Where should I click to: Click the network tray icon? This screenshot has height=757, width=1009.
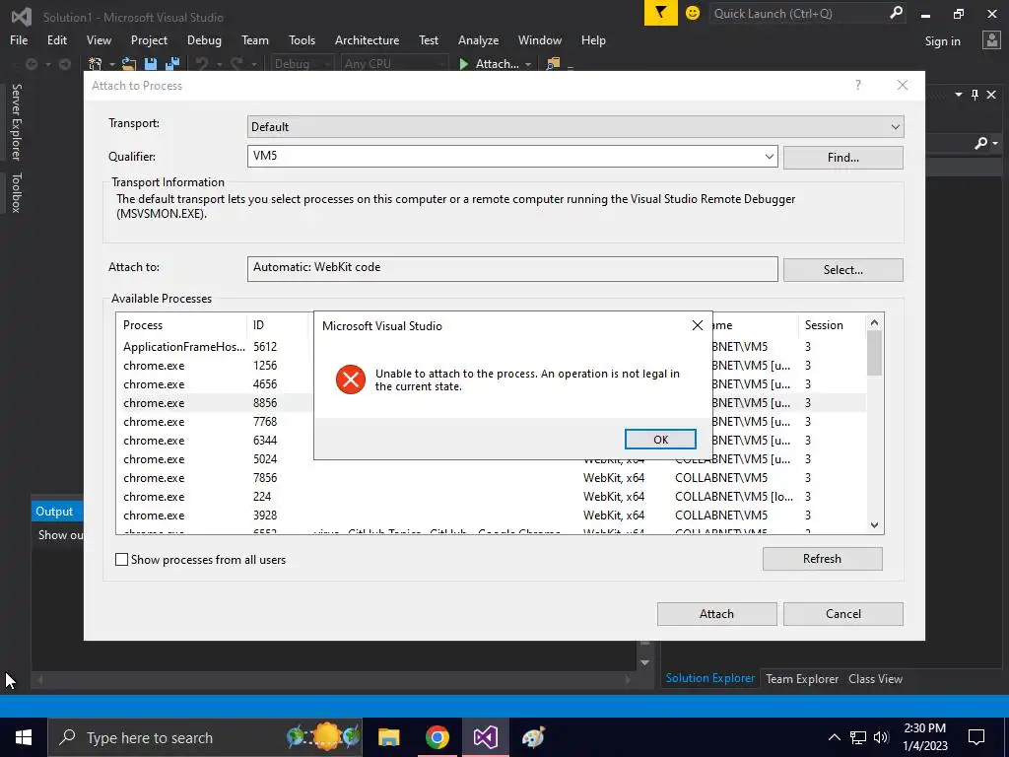point(858,737)
